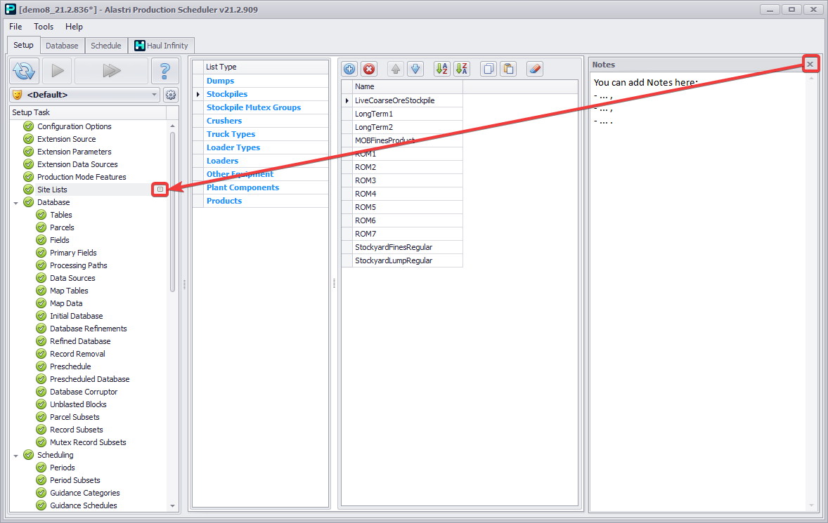Image resolution: width=828 pixels, height=523 pixels.
Task: Select Period Subsets tree item
Action: 75,481
